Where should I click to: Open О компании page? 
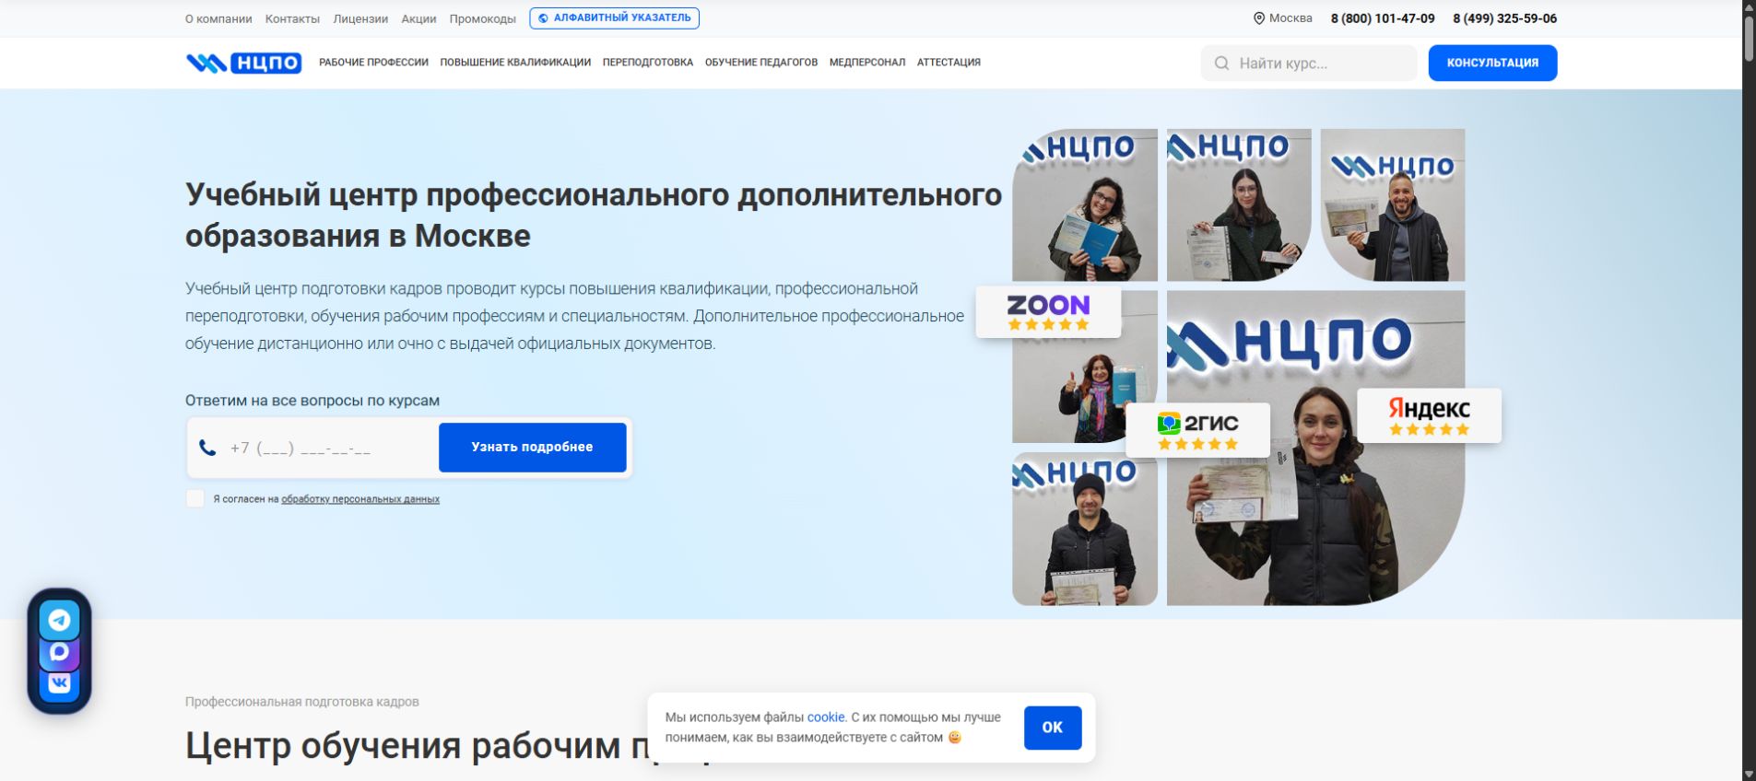pyautogui.click(x=218, y=18)
